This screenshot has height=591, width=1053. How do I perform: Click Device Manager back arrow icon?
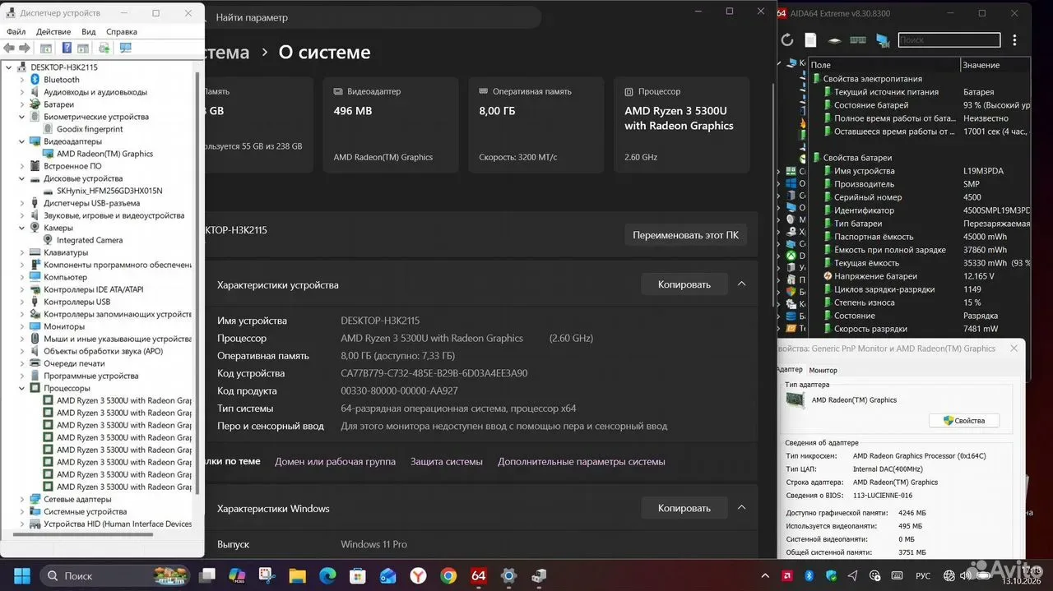pyautogui.click(x=9, y=48)
